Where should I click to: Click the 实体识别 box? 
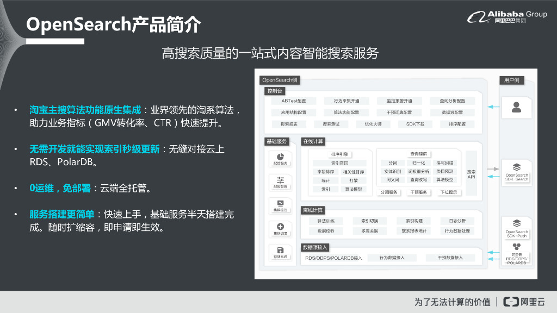[393, 171]
